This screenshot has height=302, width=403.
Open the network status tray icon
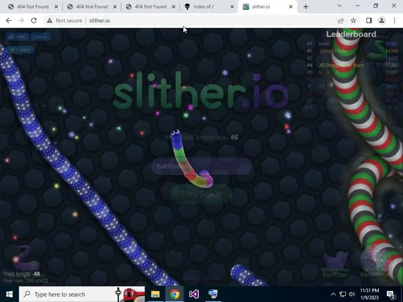343,294
